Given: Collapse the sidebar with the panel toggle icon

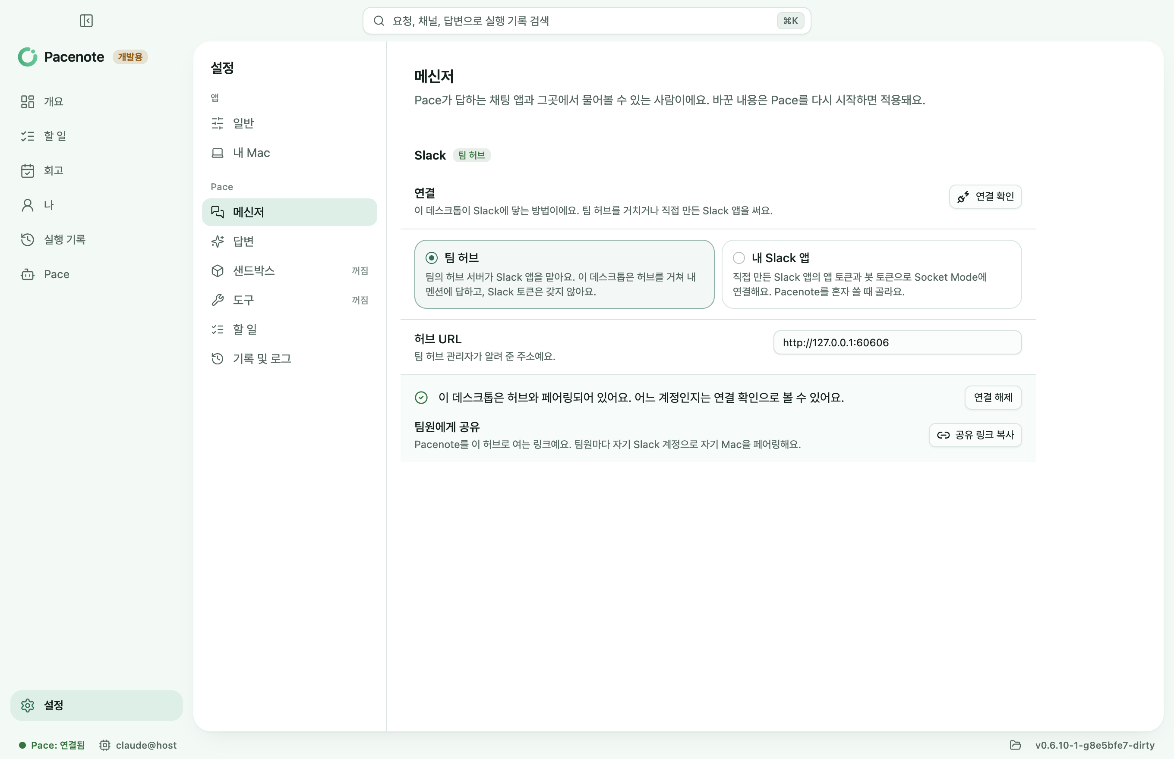Looking at the screenshot, I should (86, 21).
